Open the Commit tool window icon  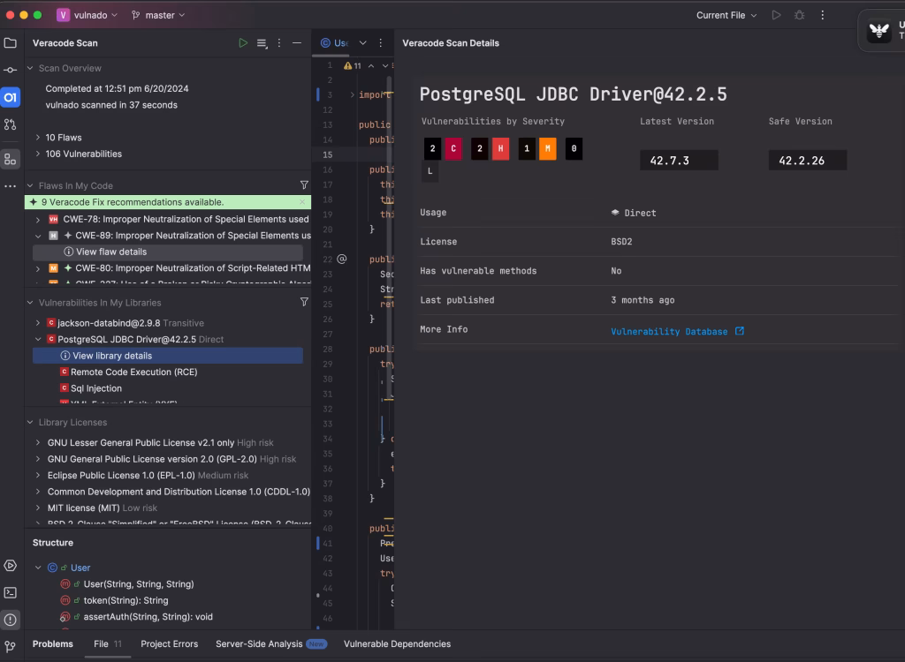[11, 70]
